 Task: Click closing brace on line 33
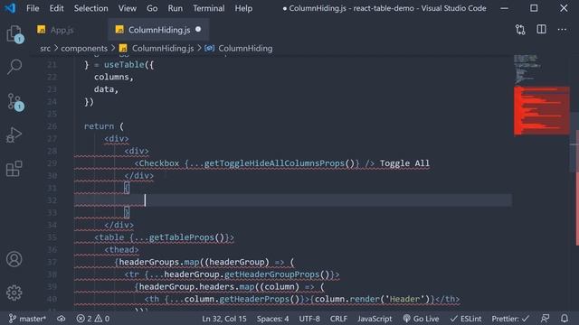(127, 213)
